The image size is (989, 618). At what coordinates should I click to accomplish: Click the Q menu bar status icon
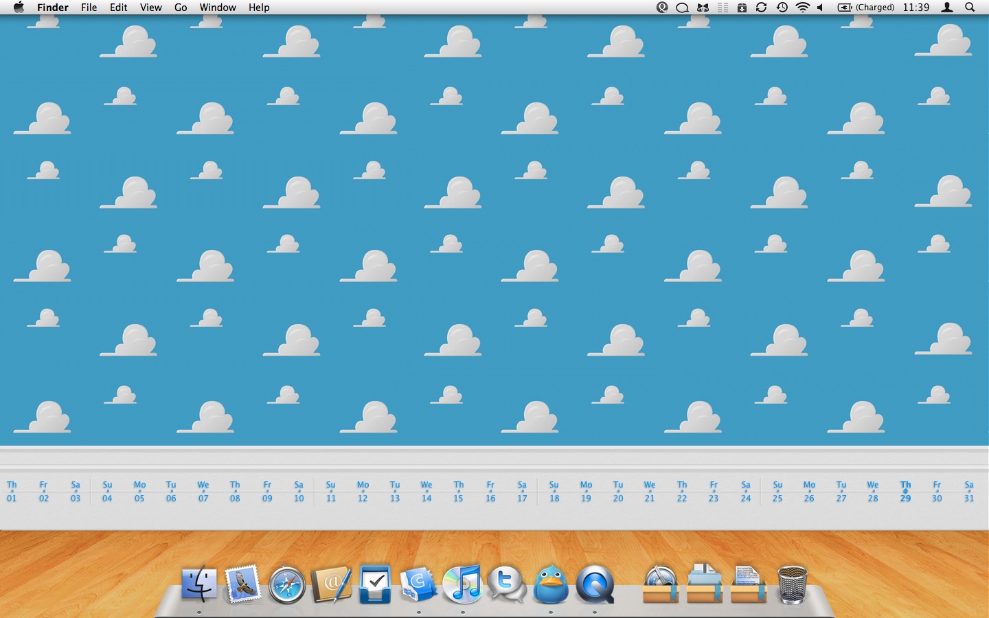(662, 8)
